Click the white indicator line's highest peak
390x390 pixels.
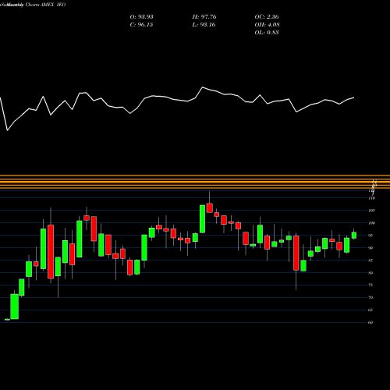point(203,87)
